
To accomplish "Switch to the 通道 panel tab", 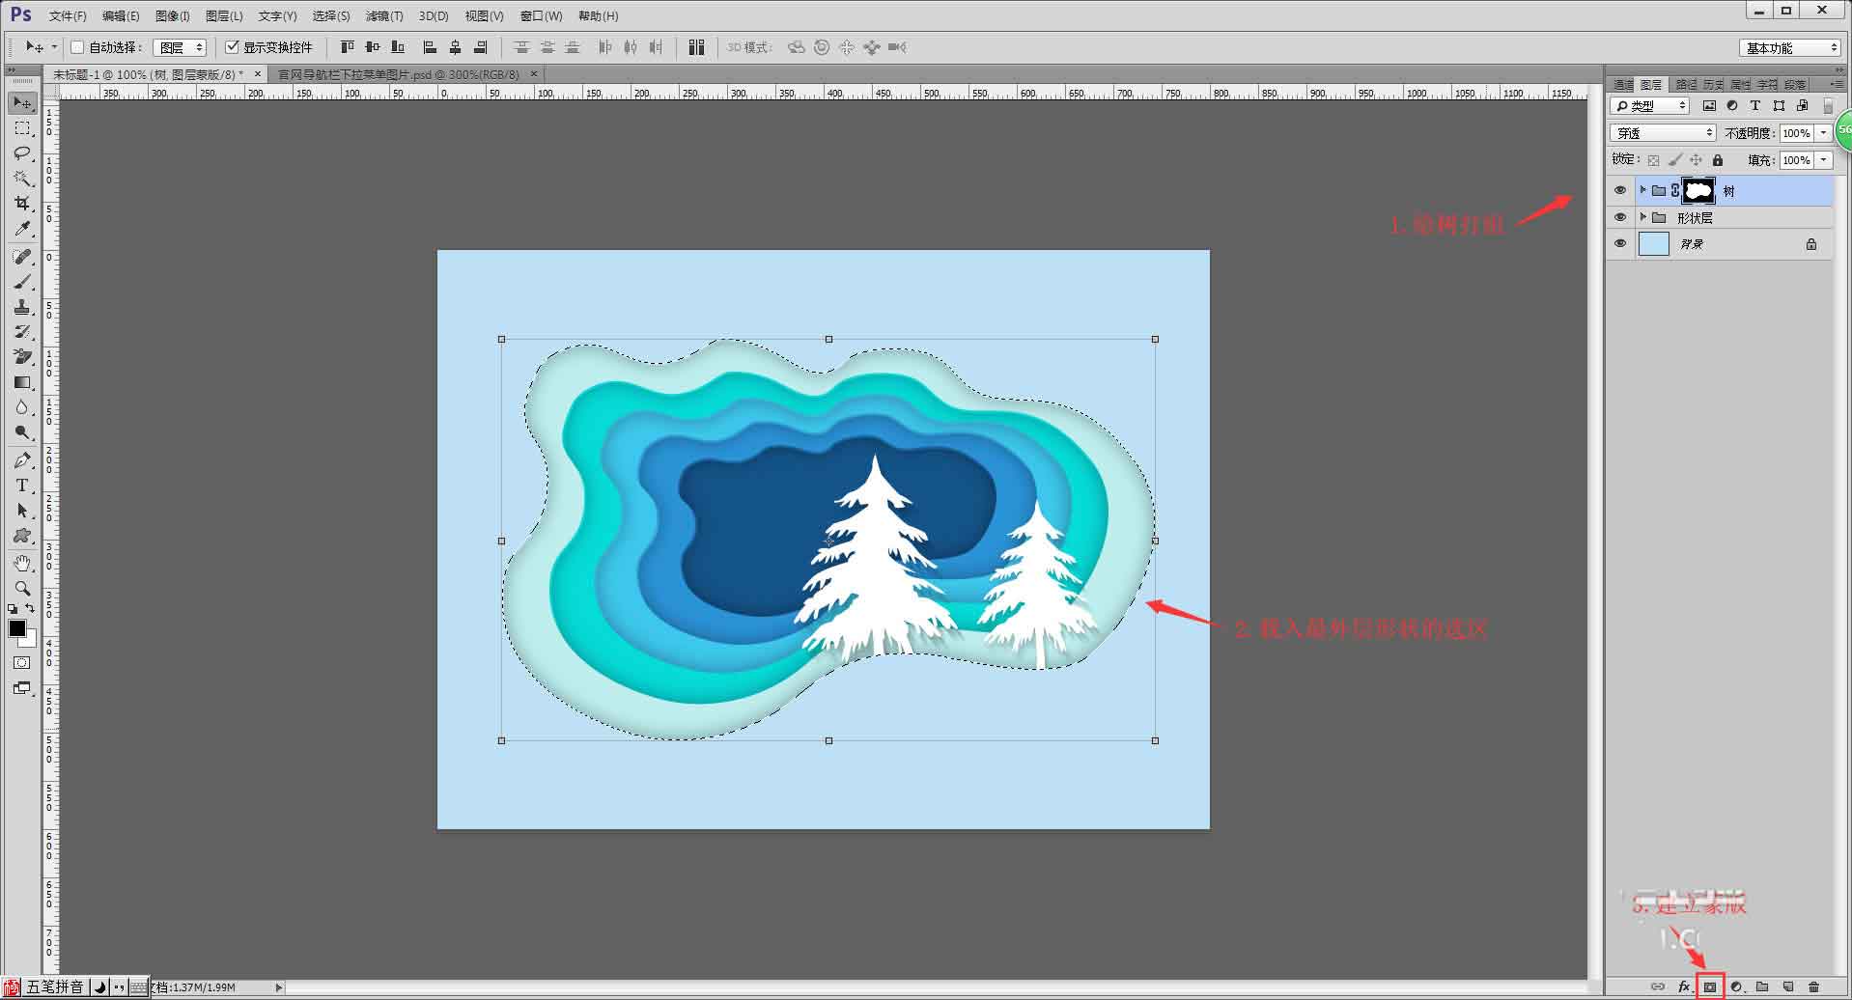I will [1624, 85].
